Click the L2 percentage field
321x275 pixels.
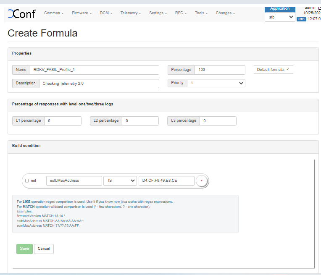click(x=140, y=121)
